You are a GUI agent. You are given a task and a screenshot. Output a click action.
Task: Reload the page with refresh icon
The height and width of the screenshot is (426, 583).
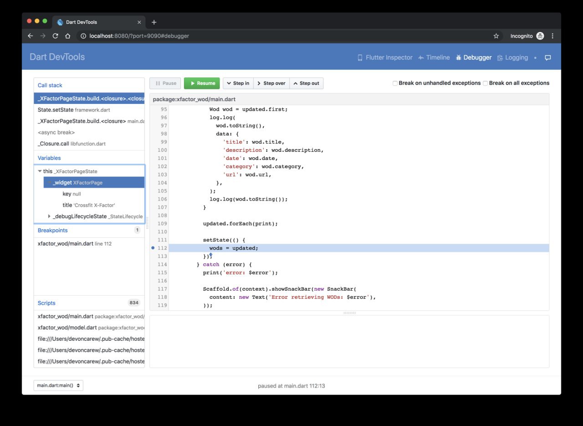(x=56, y=36)
